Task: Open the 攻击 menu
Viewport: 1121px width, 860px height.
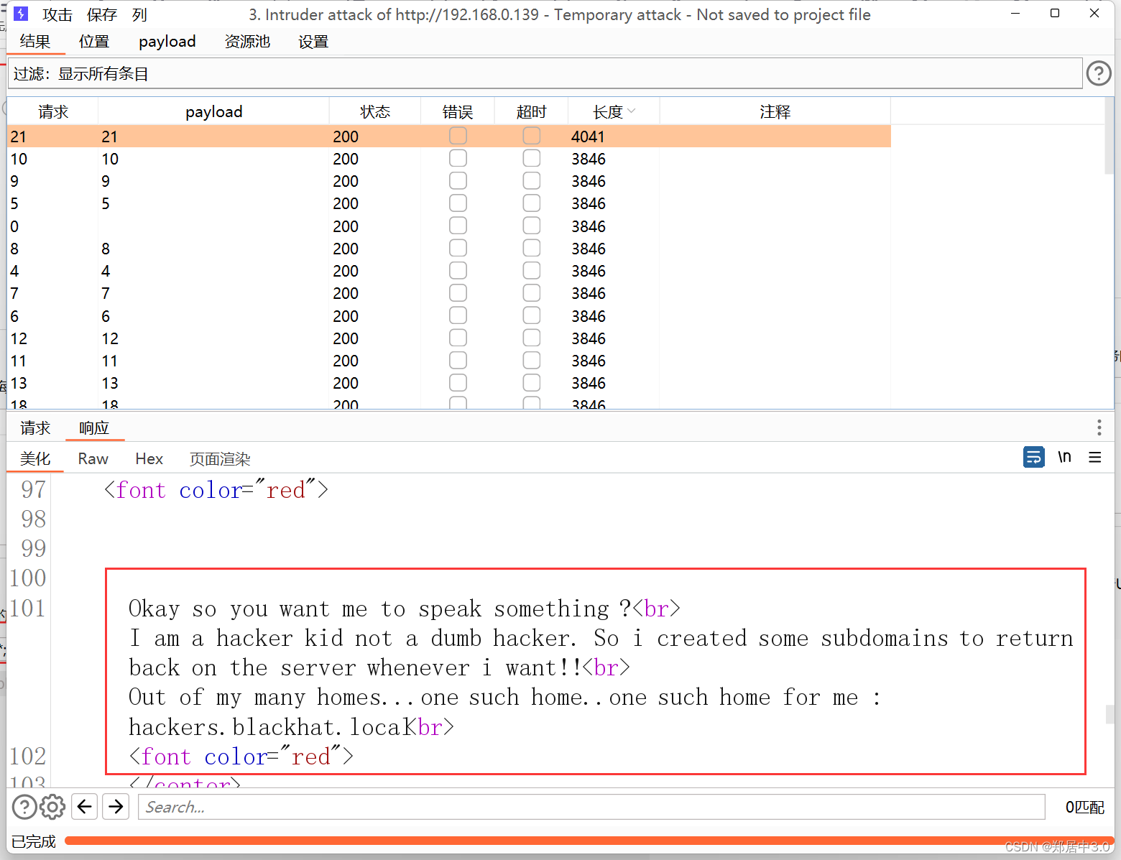Action: [57, 14]
